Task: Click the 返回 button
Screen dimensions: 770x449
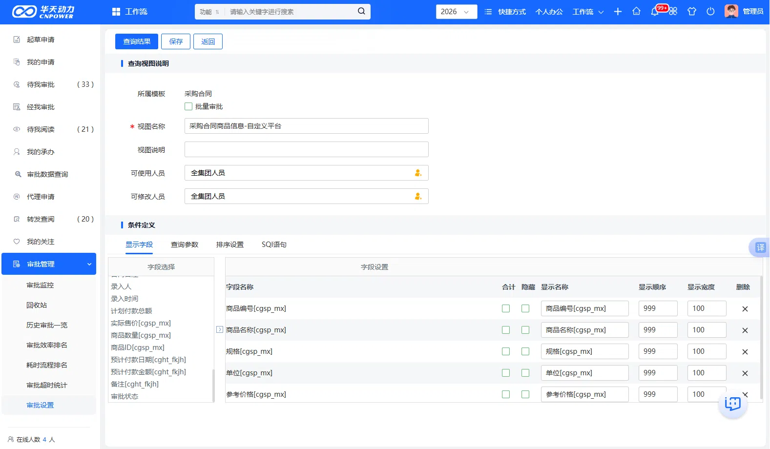Action: pyautogui.click(x=208, y=41)
